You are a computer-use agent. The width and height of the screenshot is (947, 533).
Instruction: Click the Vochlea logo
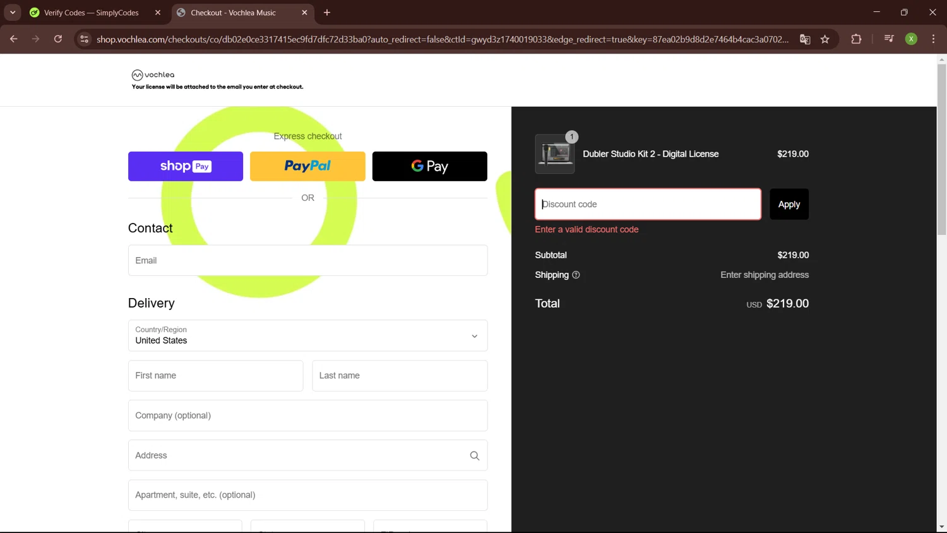click(x=153, y=75)
